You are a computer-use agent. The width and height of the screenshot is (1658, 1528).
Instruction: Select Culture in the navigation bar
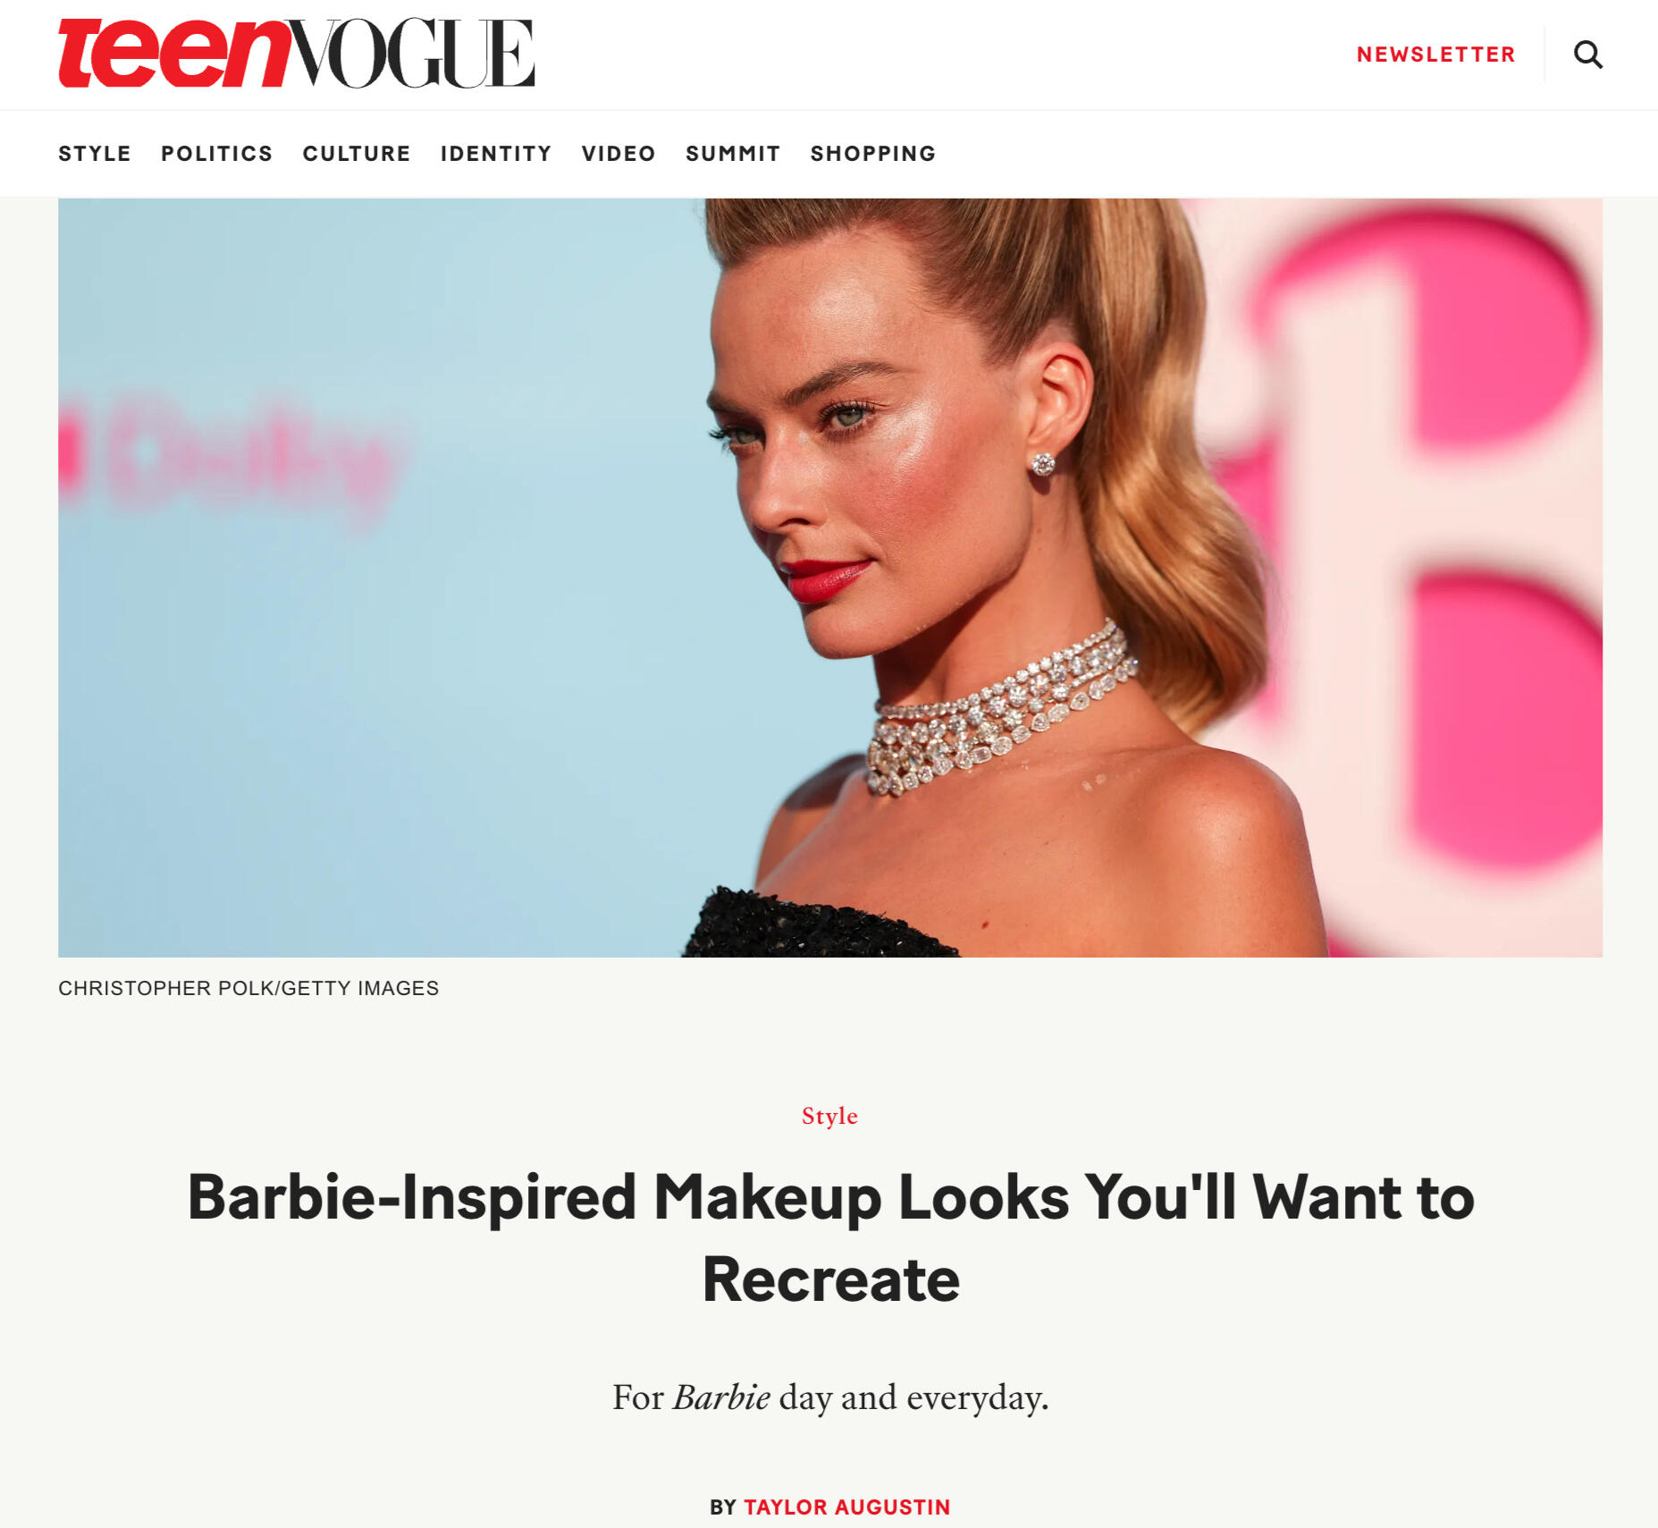[356, 154]
